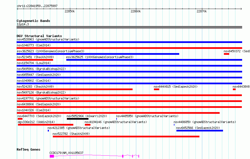The image size is (250, 159).
Task: Open nsv6455447 (Sedlazeck2020) label
Action: point(39,75)
